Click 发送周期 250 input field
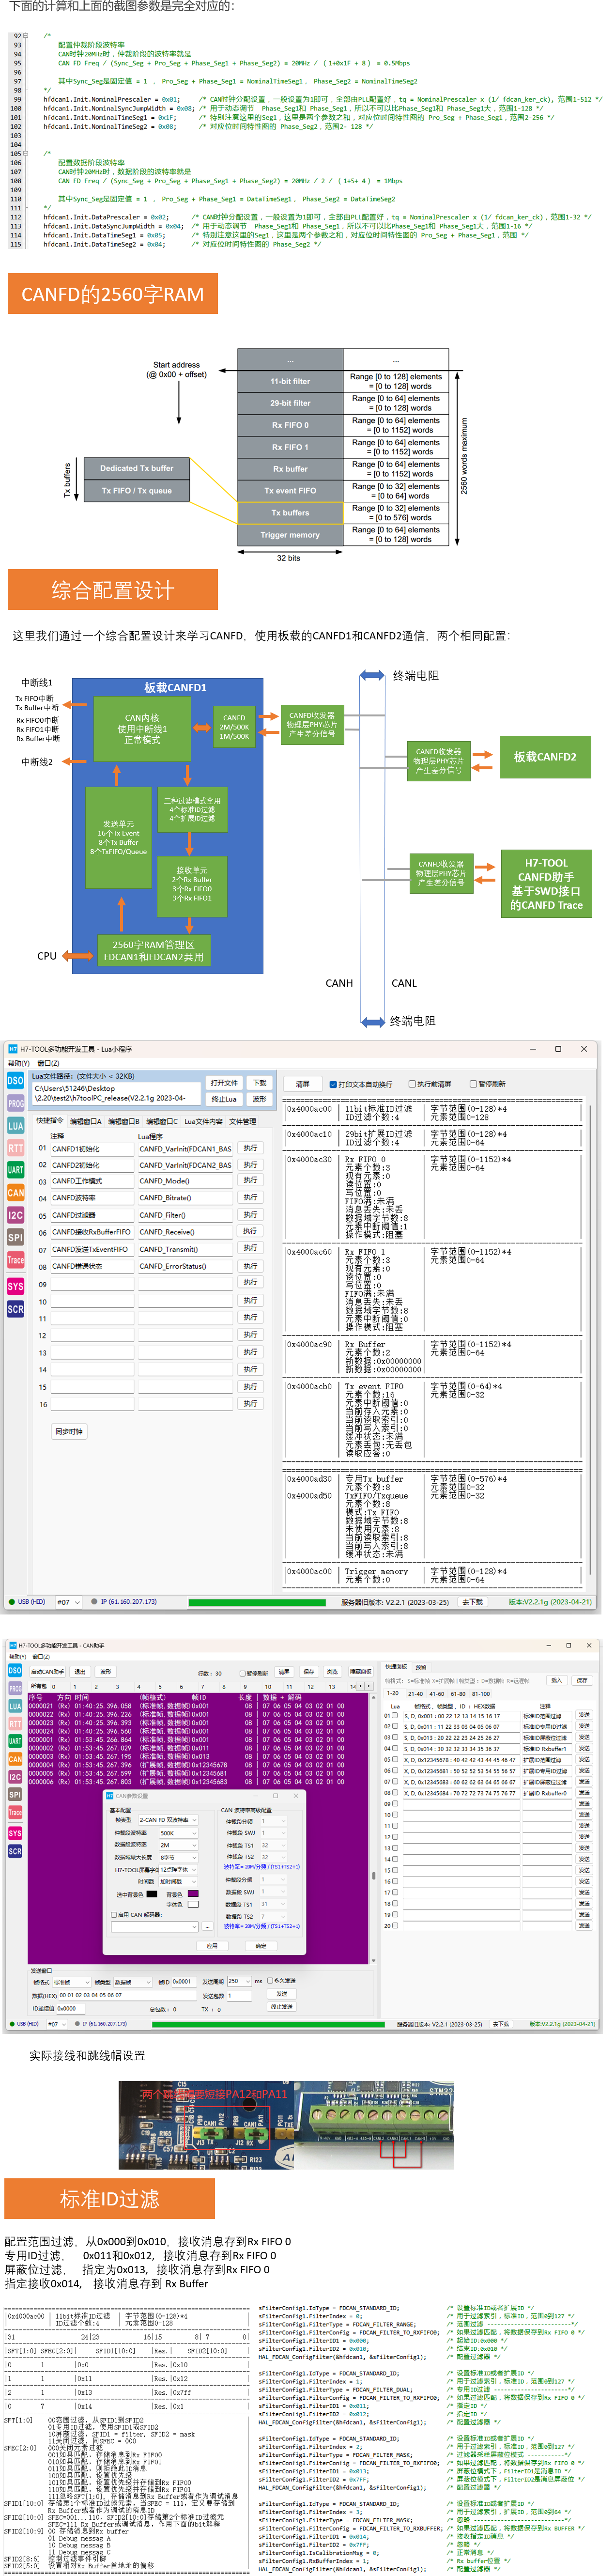 (x=239, y=1981)
